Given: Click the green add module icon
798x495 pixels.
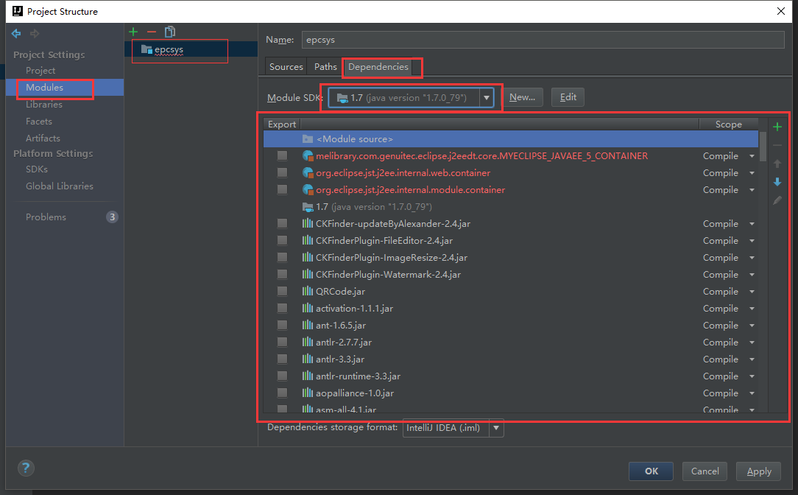Looking at the screenshot, I should coord(133,32).
